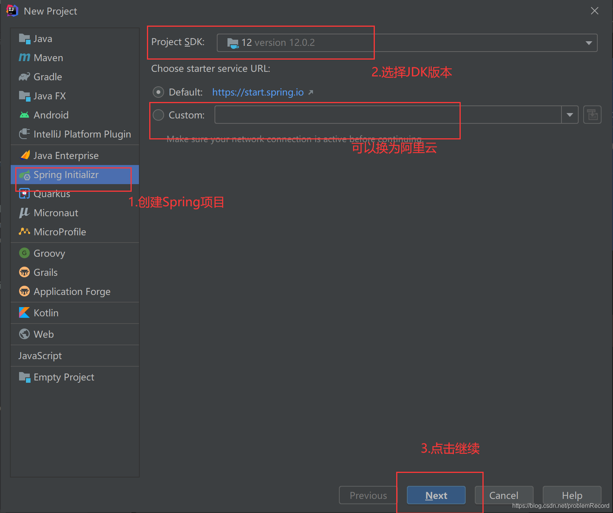The image size is (613, 513).
Task: Select the Default starter service URL radio
Action: 158,92
